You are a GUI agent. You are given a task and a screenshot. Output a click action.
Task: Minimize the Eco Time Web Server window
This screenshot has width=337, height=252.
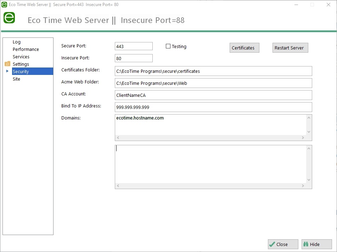[x=296, y=5]
